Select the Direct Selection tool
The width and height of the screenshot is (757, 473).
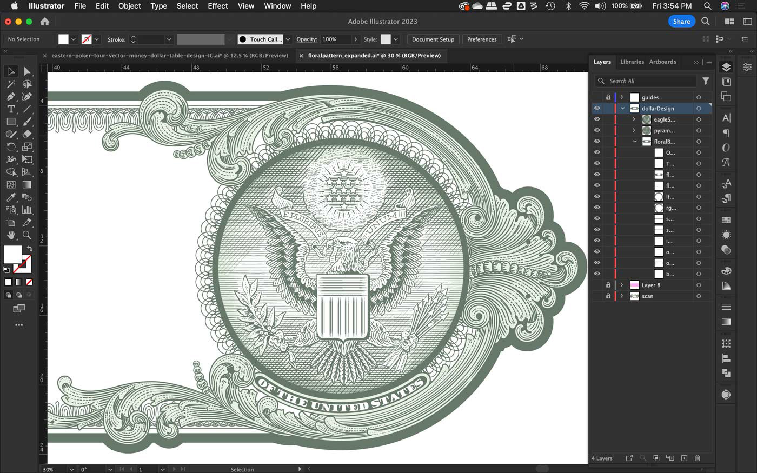(27, 71)
